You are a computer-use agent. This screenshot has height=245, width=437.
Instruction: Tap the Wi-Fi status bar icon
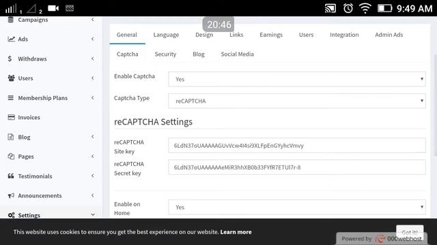tap(365, 8)
